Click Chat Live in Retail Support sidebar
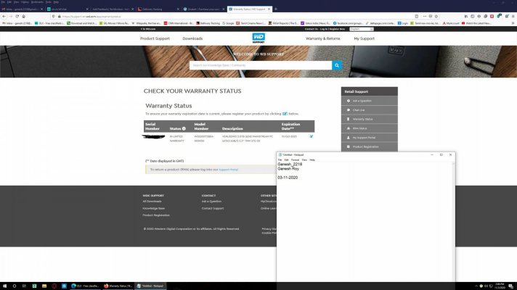The width and height of the screenshot is (517, 290). pos(370,110)
